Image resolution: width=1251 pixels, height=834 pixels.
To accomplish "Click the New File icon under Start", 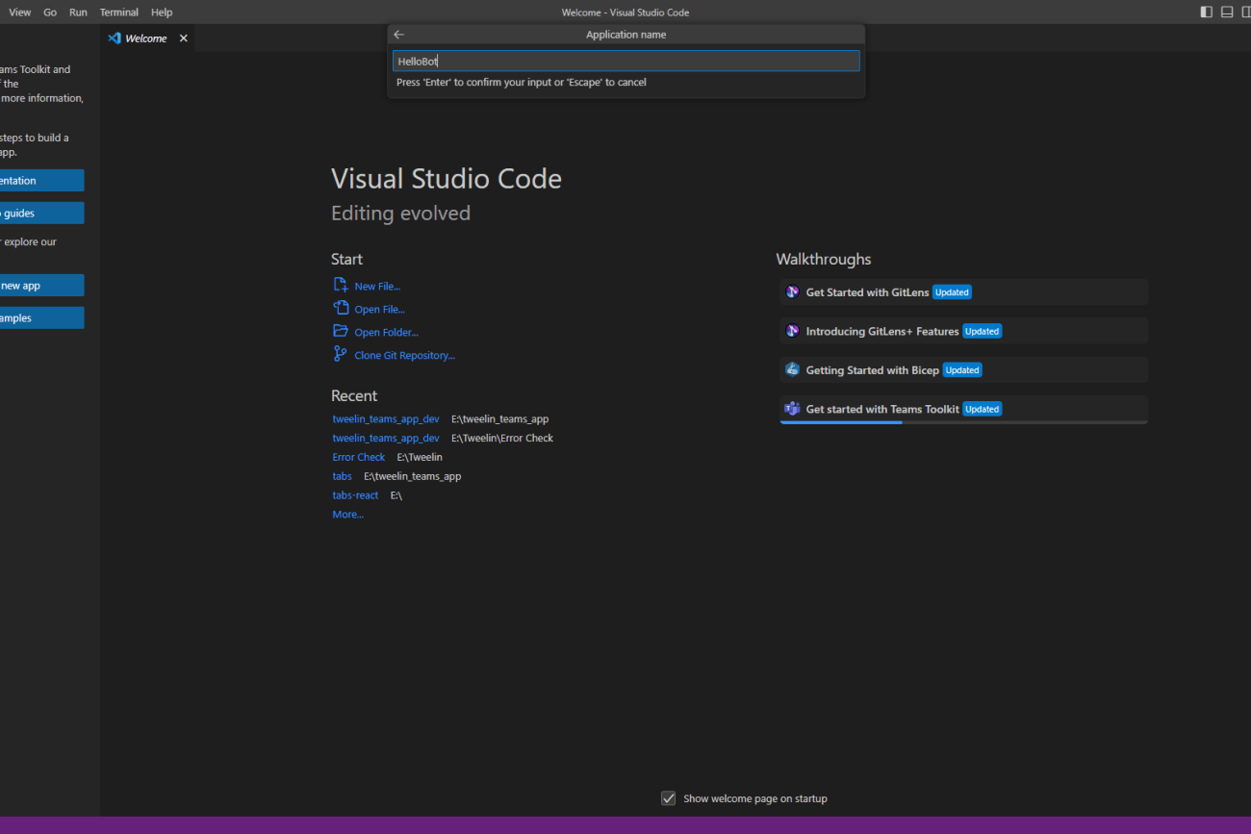I will pyautogui.click(x=340, y=286).
